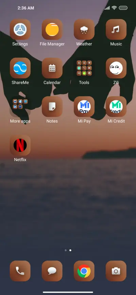Tap the Wi-Fi status icon
This screenshot has width=136, height=295.
pos(114,8)
